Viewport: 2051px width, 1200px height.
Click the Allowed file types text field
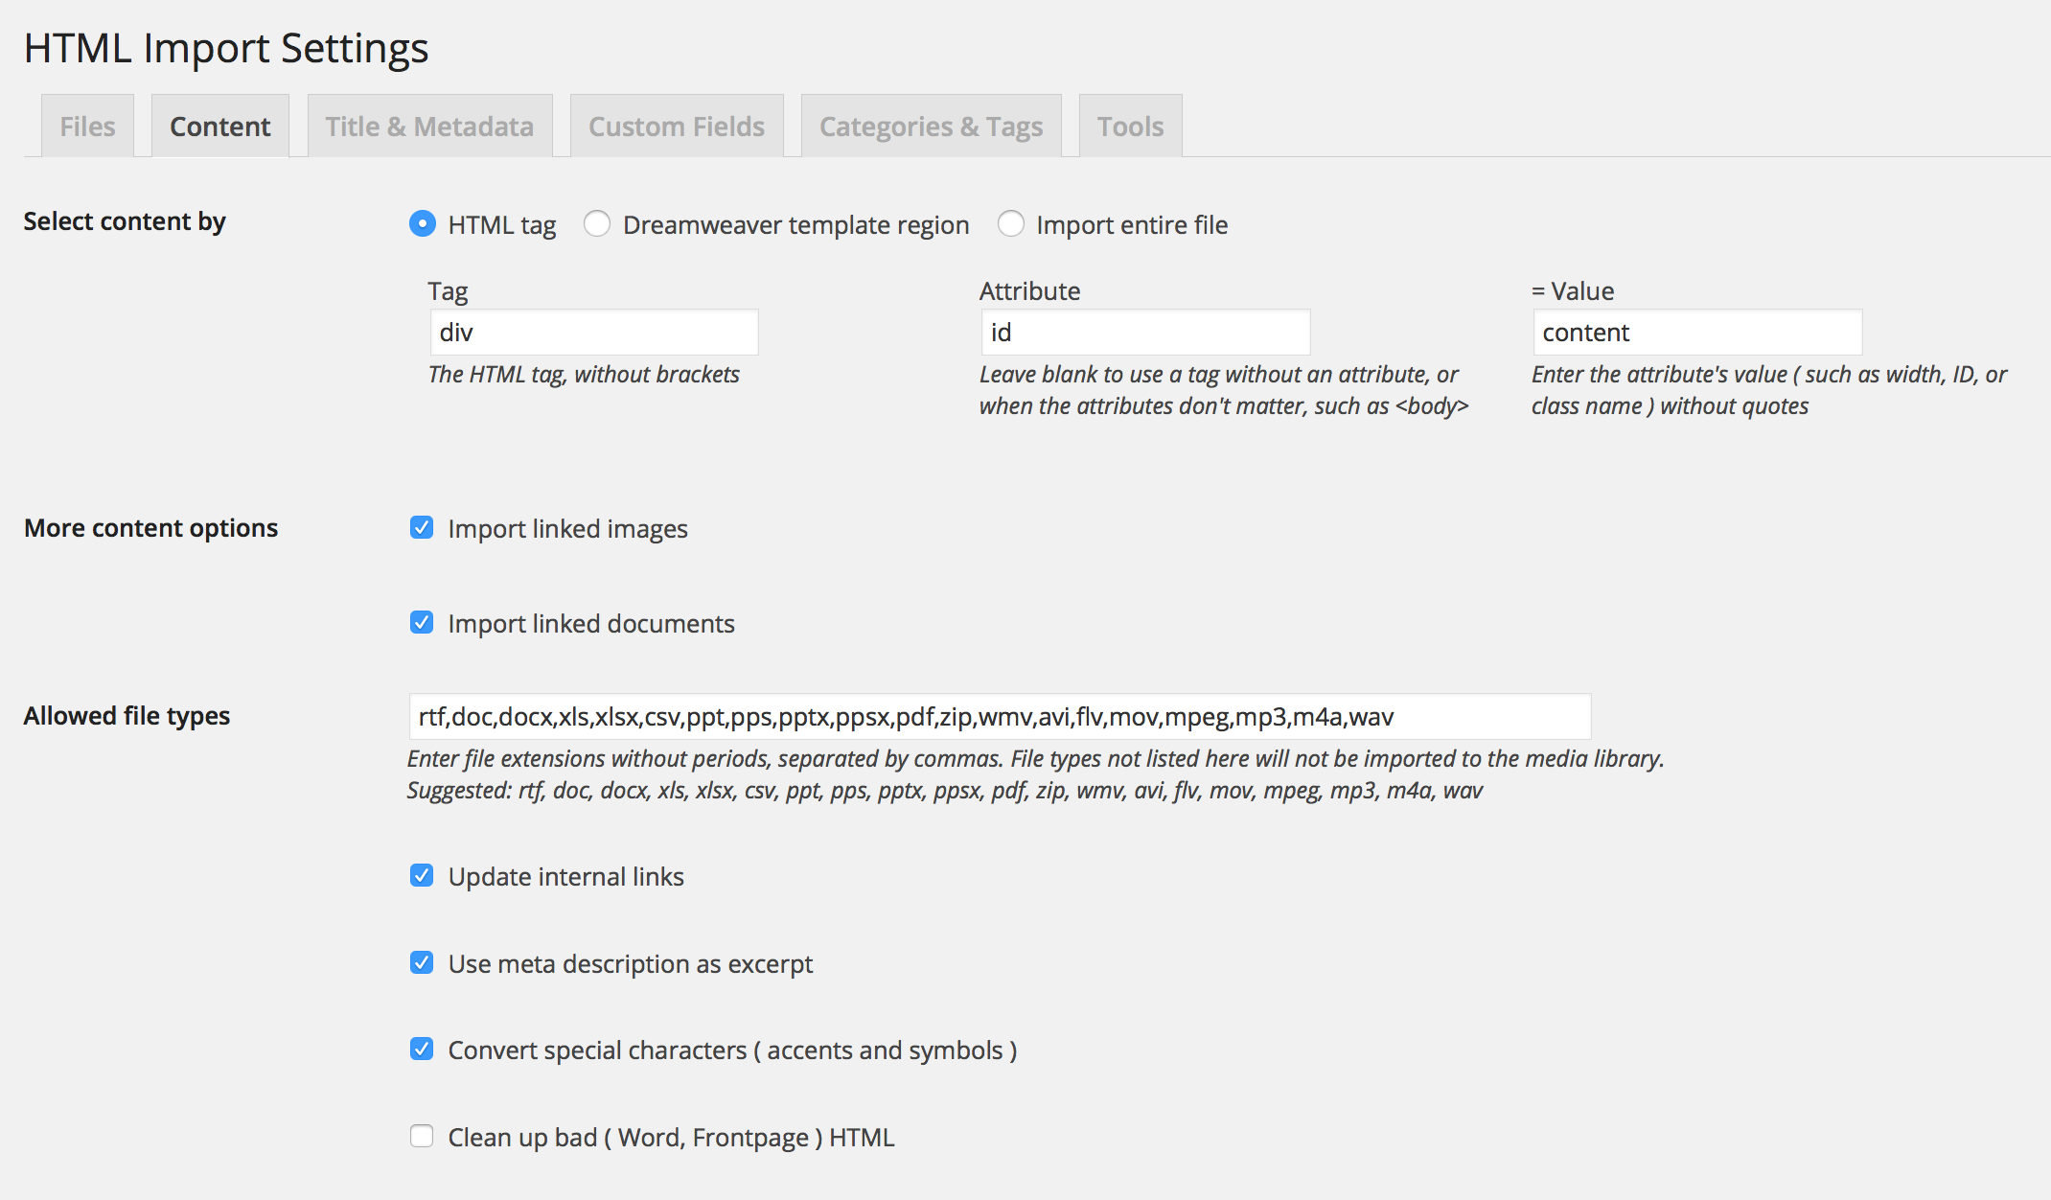coord(1000,717)
